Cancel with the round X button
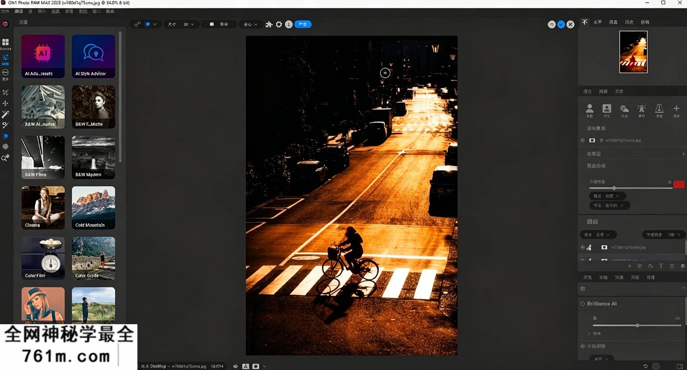The width and height of the screenshot is (687, 370). click(570, 24)
